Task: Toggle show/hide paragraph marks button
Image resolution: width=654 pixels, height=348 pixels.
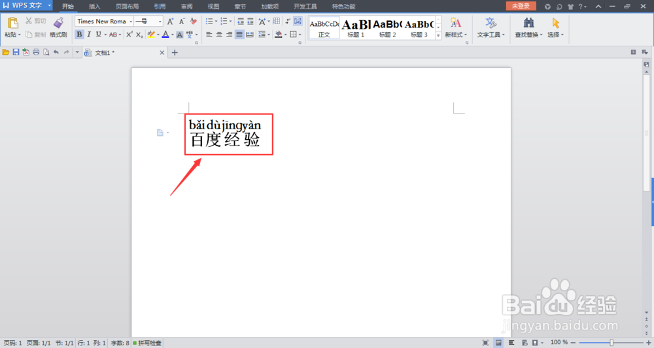Action: pos(288,22)
